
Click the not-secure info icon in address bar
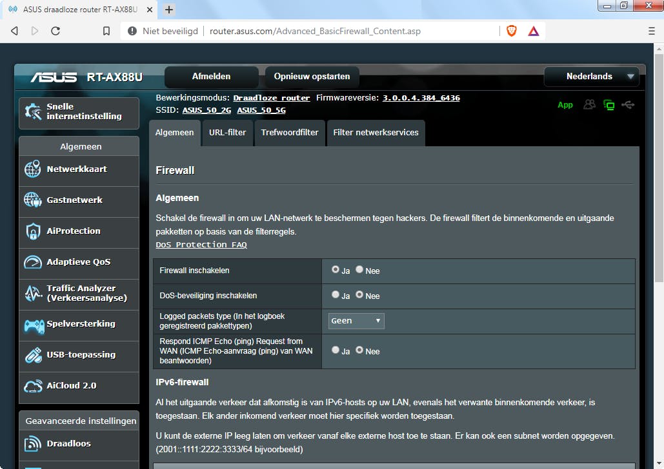pyautogui.click(x=132, y=31)
